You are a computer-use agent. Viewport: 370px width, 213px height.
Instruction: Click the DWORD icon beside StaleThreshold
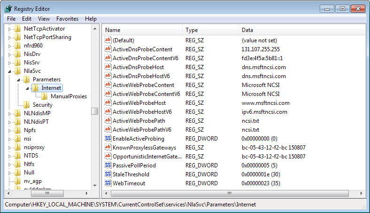coord(108,174)
